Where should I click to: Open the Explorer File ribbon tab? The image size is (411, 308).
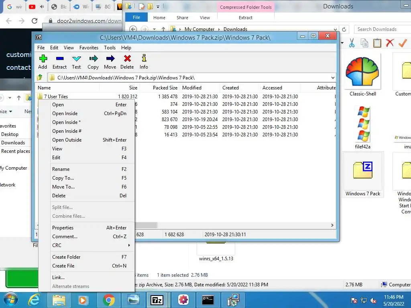point(136,17)
